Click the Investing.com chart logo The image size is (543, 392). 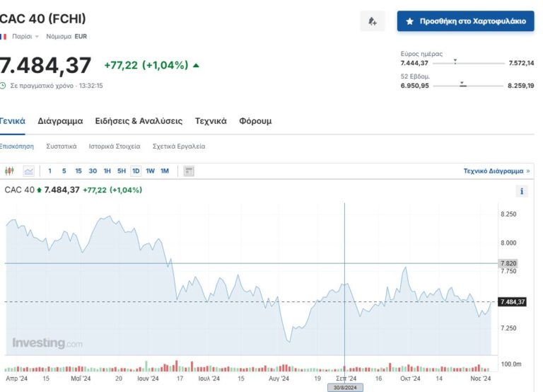coord(47,343)
